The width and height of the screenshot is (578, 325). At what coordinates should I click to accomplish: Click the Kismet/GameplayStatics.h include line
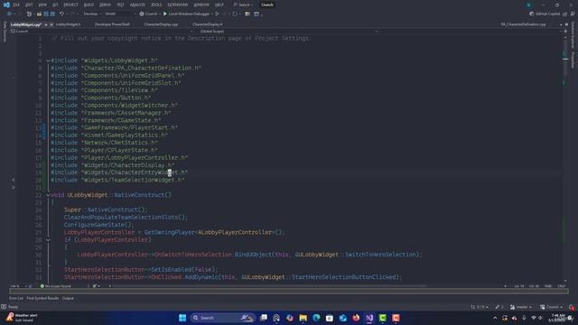109,135
